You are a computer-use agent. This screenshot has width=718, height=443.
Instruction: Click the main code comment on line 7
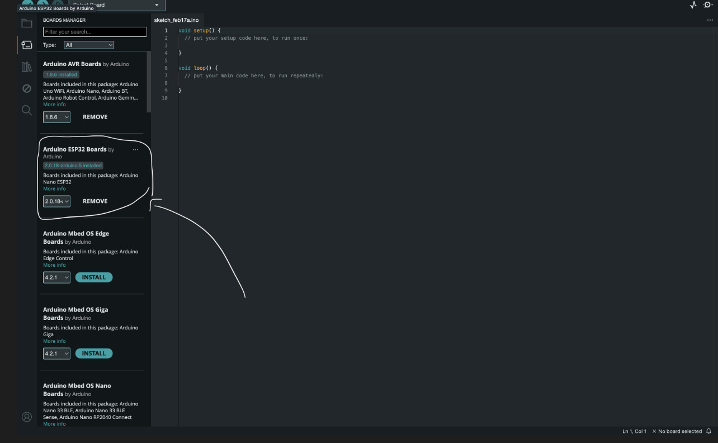[x=254, y=76]
